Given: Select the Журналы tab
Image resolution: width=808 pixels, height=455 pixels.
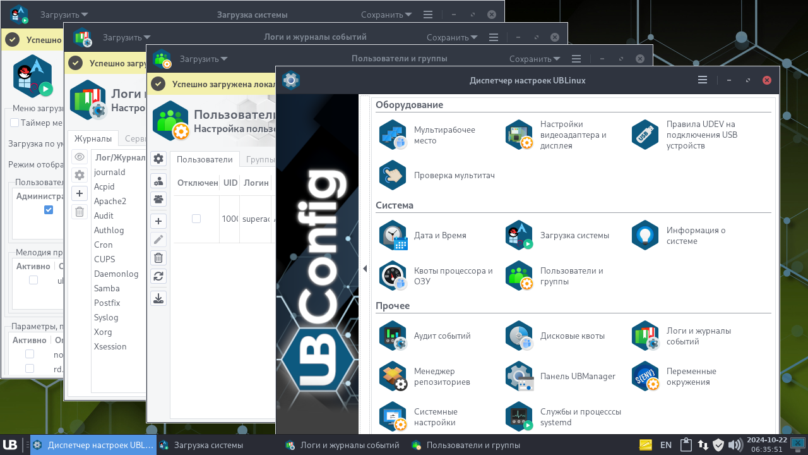Looking at the screenshot, I should [93, 138].
